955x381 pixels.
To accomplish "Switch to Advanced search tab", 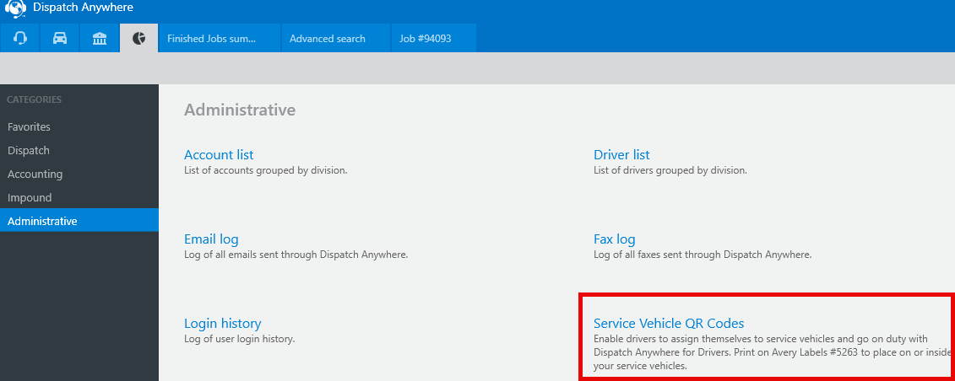I will click(335, 38).
